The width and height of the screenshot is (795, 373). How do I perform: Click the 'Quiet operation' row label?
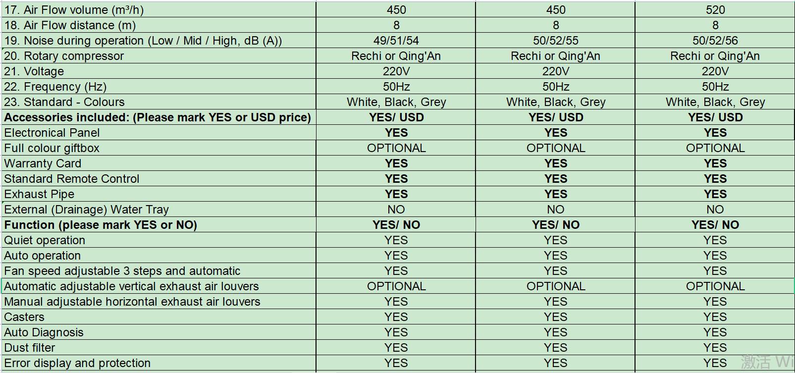[x=45, y=240]
